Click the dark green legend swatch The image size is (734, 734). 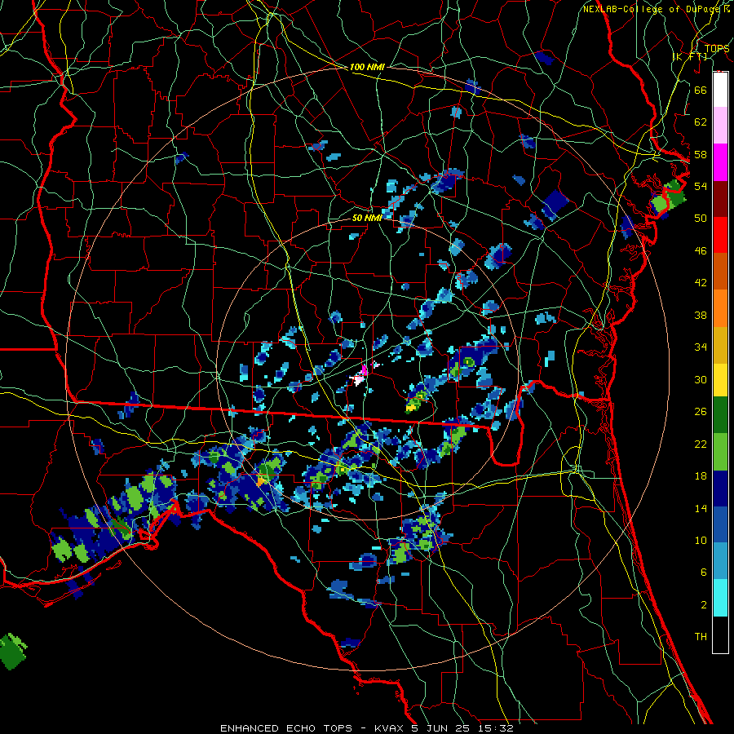pyautogui.click(x=720, y=415)
